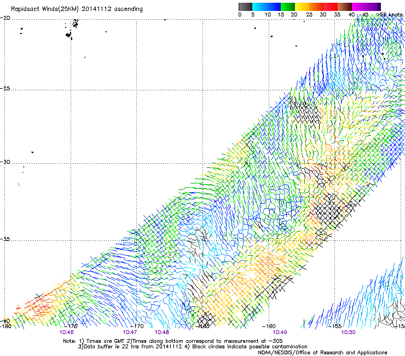Click the '-170' longitude axis label
The image size is (405, 356).
click(137, 326)
